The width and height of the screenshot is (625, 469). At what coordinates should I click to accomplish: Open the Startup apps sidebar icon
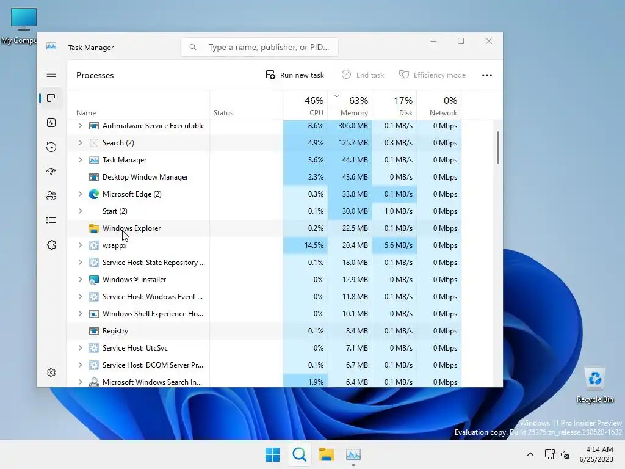click(51, 172)
